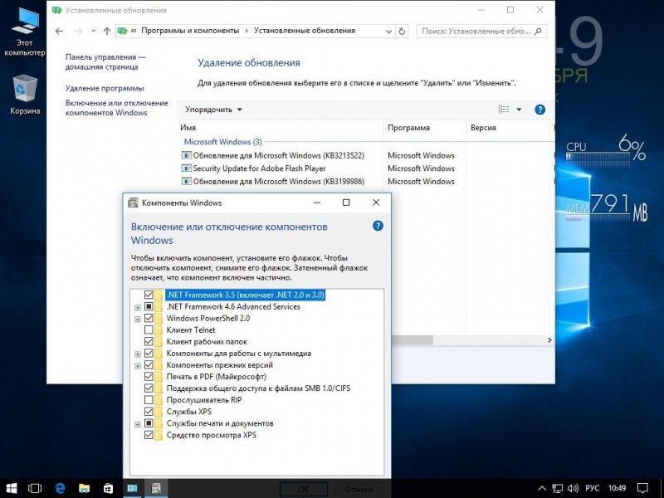Show hidden tray icons
This screenshot has height=498, width=664.
point(542,488)
